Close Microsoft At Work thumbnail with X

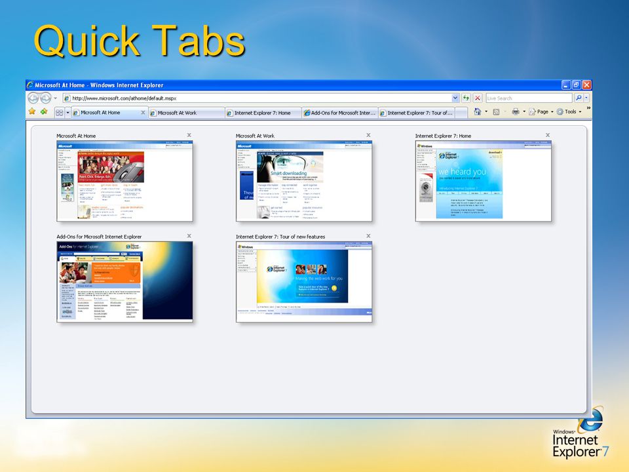coord(368,135)
